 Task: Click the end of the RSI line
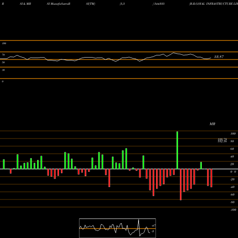[211, 58]
